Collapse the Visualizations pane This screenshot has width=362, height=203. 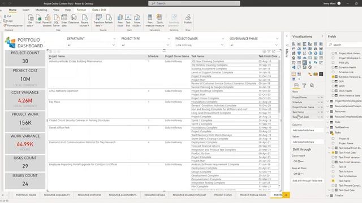322,36
